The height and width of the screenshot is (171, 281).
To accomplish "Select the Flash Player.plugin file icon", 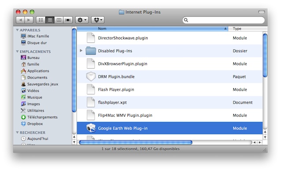I will [x=91, y=89].
